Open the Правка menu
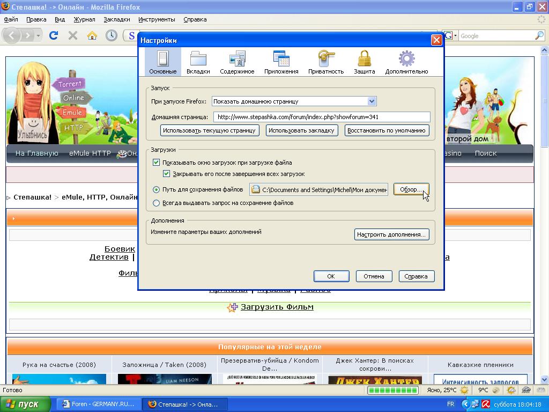The height and width of the screenshot is (412, 549). (36, 20)
